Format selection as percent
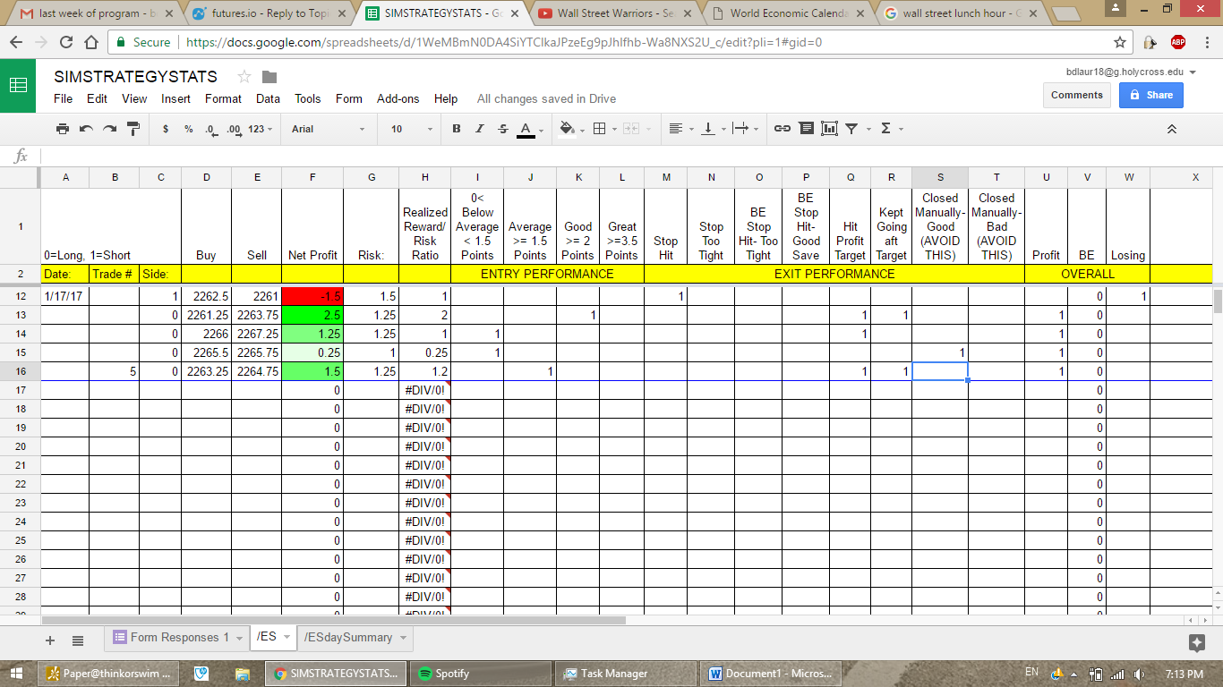 188,129
